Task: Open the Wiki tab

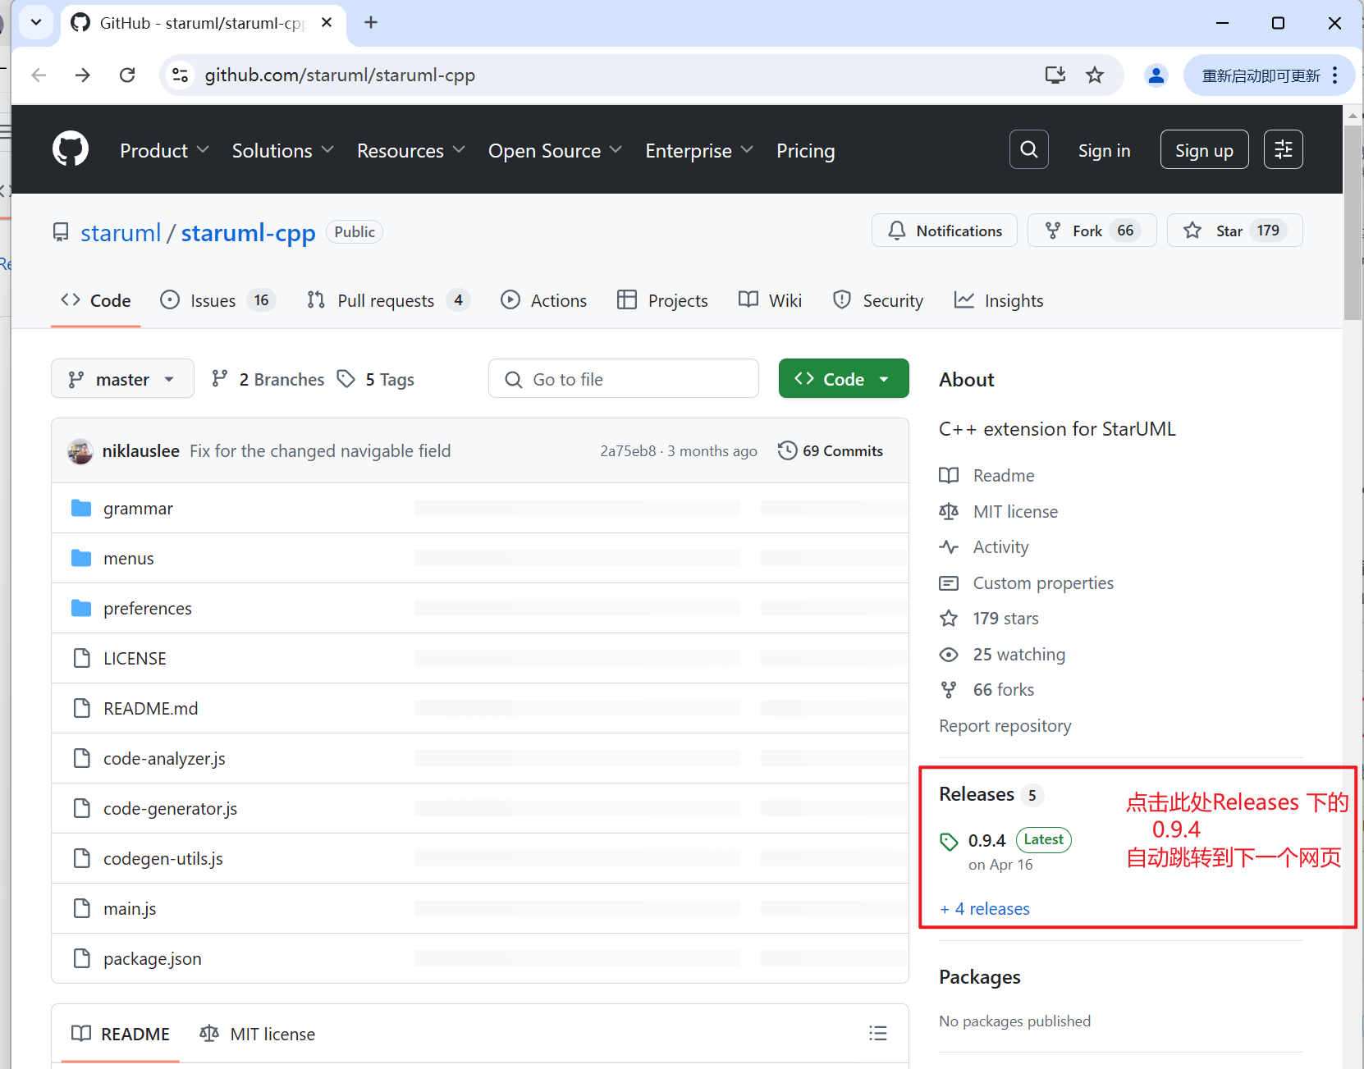Action: (770, 300)
